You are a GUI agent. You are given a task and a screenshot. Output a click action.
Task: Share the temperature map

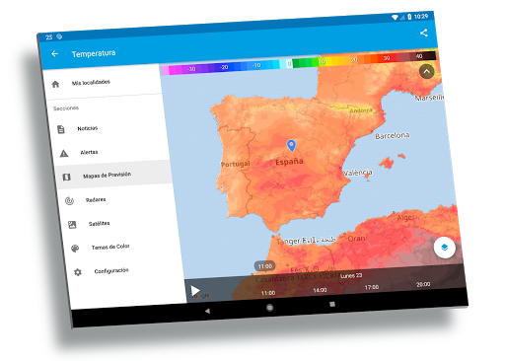[x=424, y=33]
